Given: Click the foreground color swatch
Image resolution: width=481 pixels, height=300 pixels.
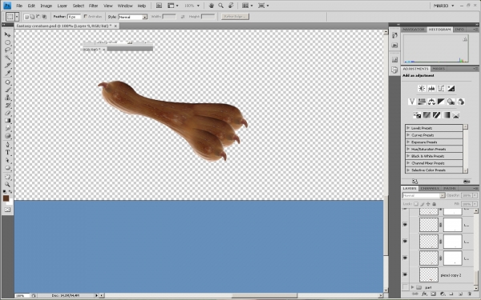Looking at the screenshot, I should pyautogui.click(x=6, y=198).
